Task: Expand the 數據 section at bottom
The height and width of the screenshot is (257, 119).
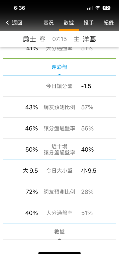Action: coord(59,232)
